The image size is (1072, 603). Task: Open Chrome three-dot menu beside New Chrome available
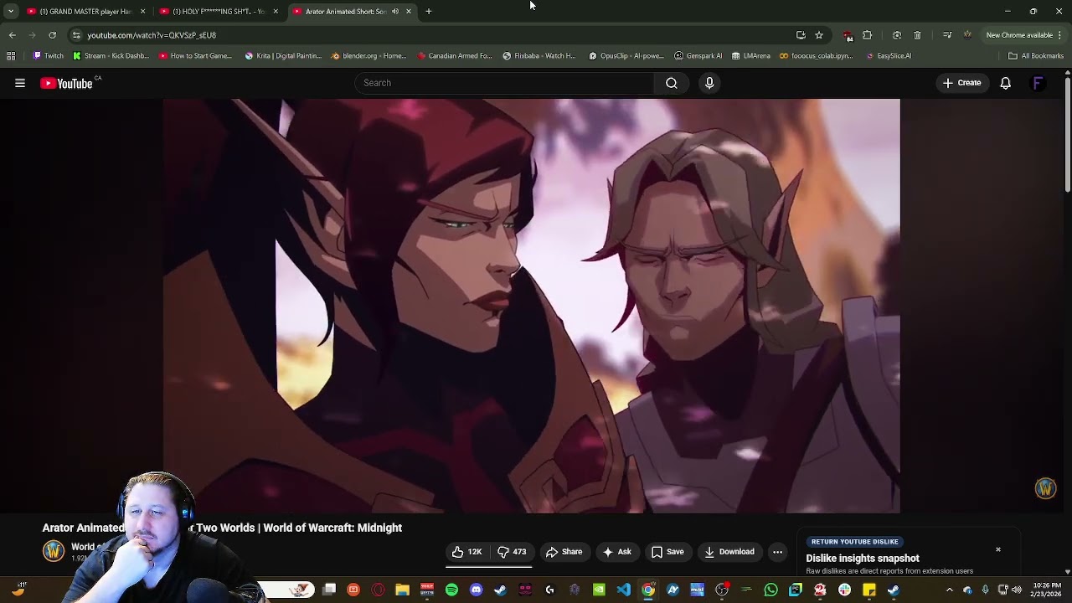click(x=1059, y=35)
